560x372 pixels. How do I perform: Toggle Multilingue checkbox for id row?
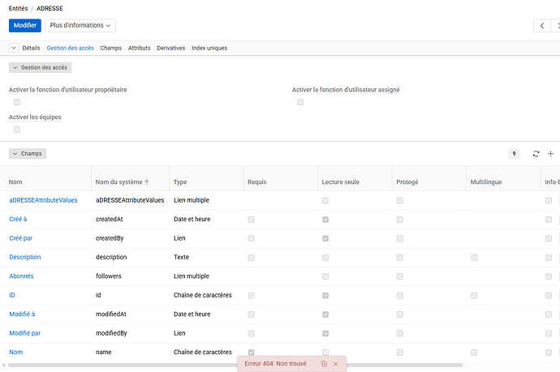(x=474, y=295)
